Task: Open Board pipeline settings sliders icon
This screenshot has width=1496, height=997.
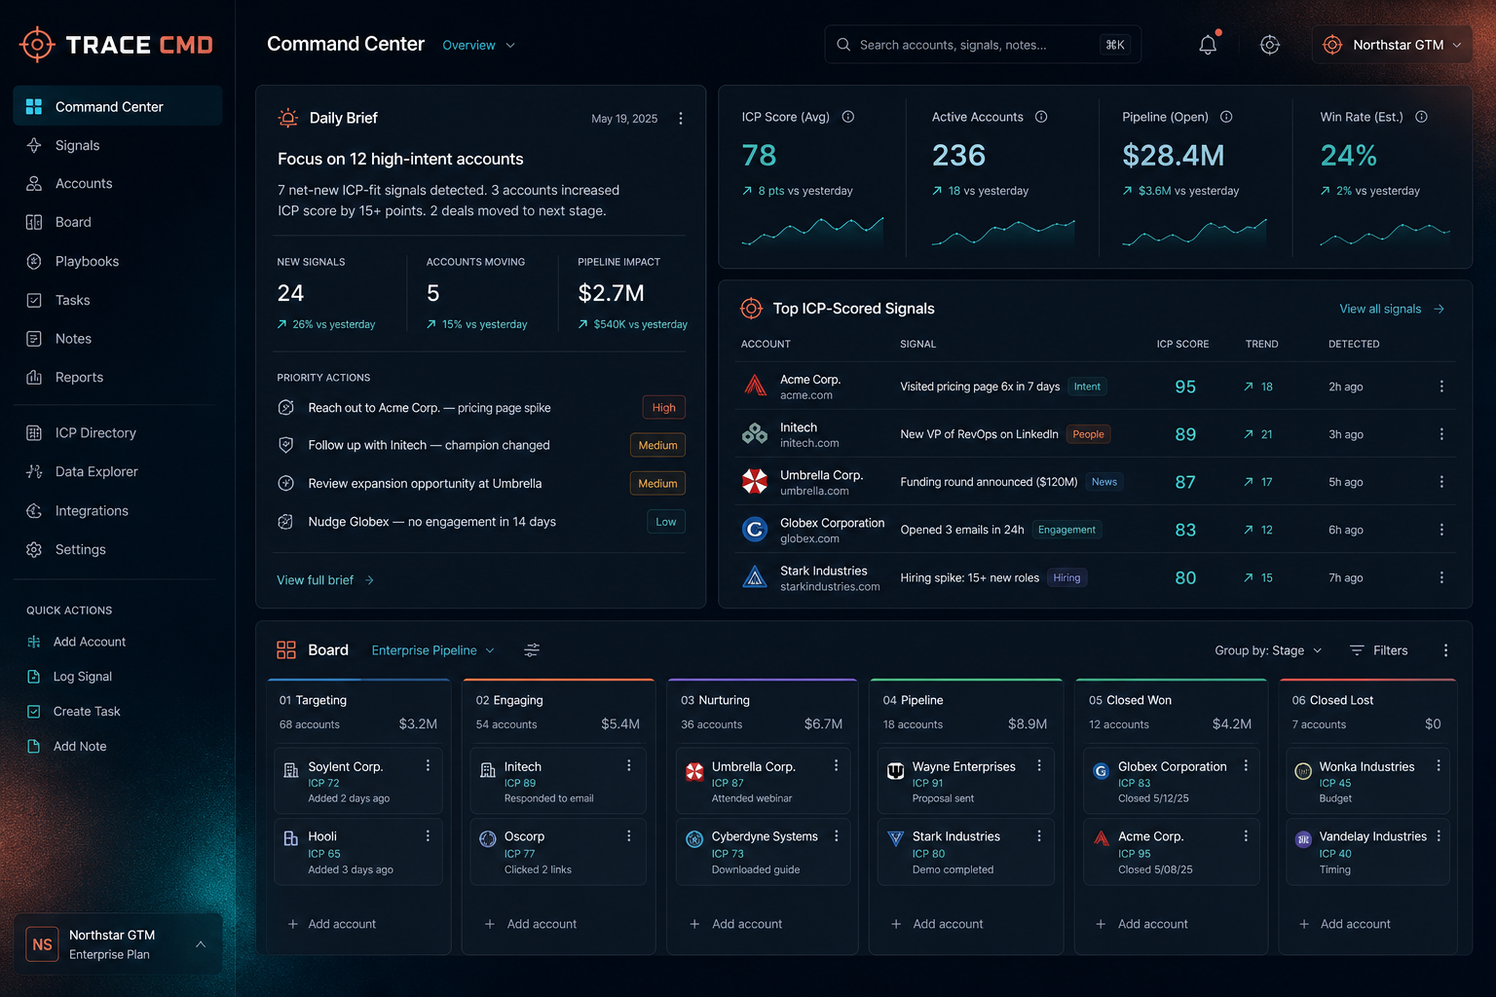Action: (532, 650)
